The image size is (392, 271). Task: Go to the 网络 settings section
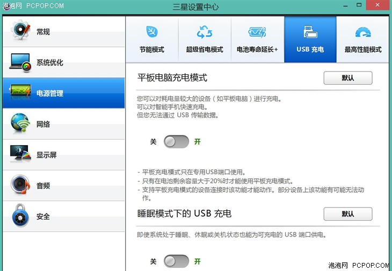63,124
